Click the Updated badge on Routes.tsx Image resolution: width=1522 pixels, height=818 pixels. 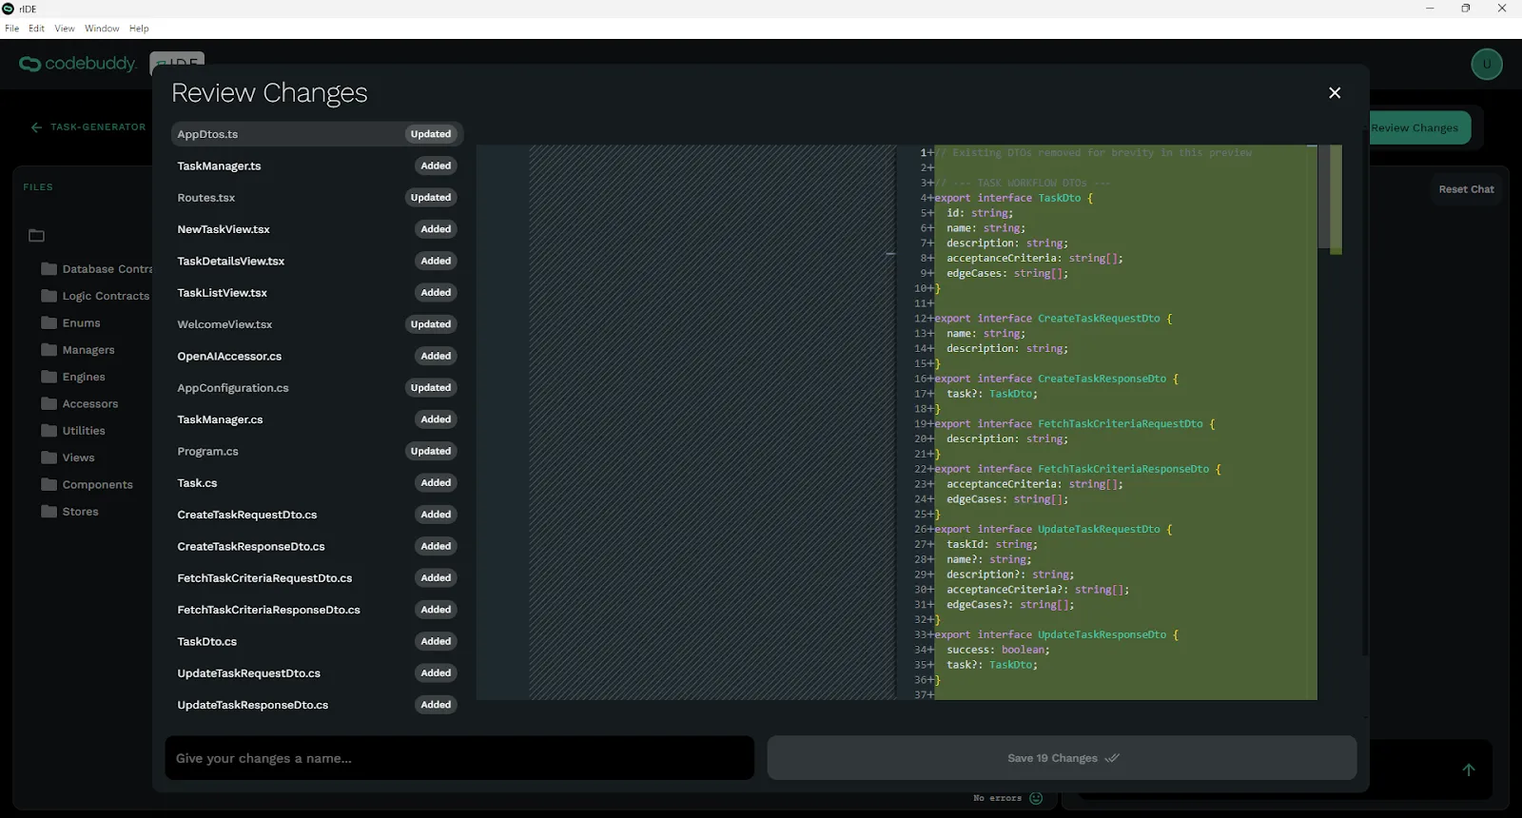pos(431,198)
